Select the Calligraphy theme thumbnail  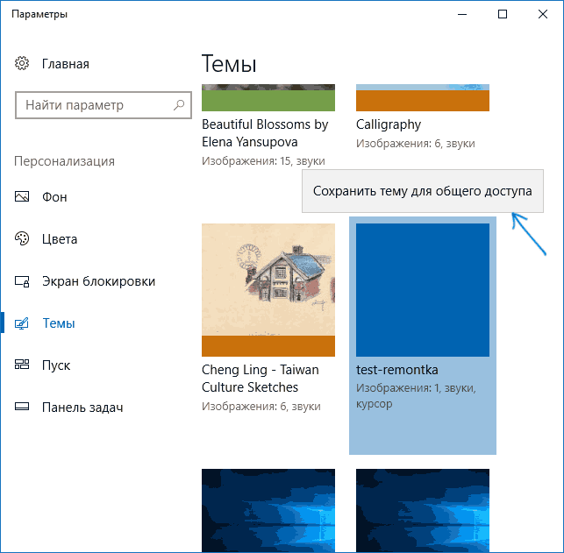[x=423, y=98]
